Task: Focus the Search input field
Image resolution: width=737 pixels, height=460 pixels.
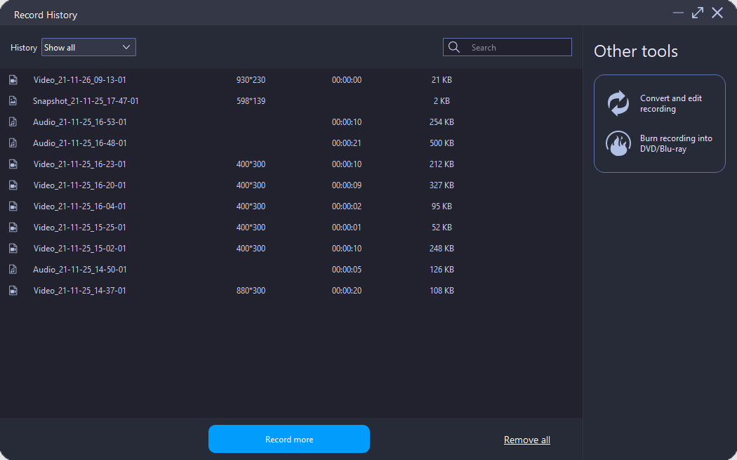Action: tap(507, 47)
